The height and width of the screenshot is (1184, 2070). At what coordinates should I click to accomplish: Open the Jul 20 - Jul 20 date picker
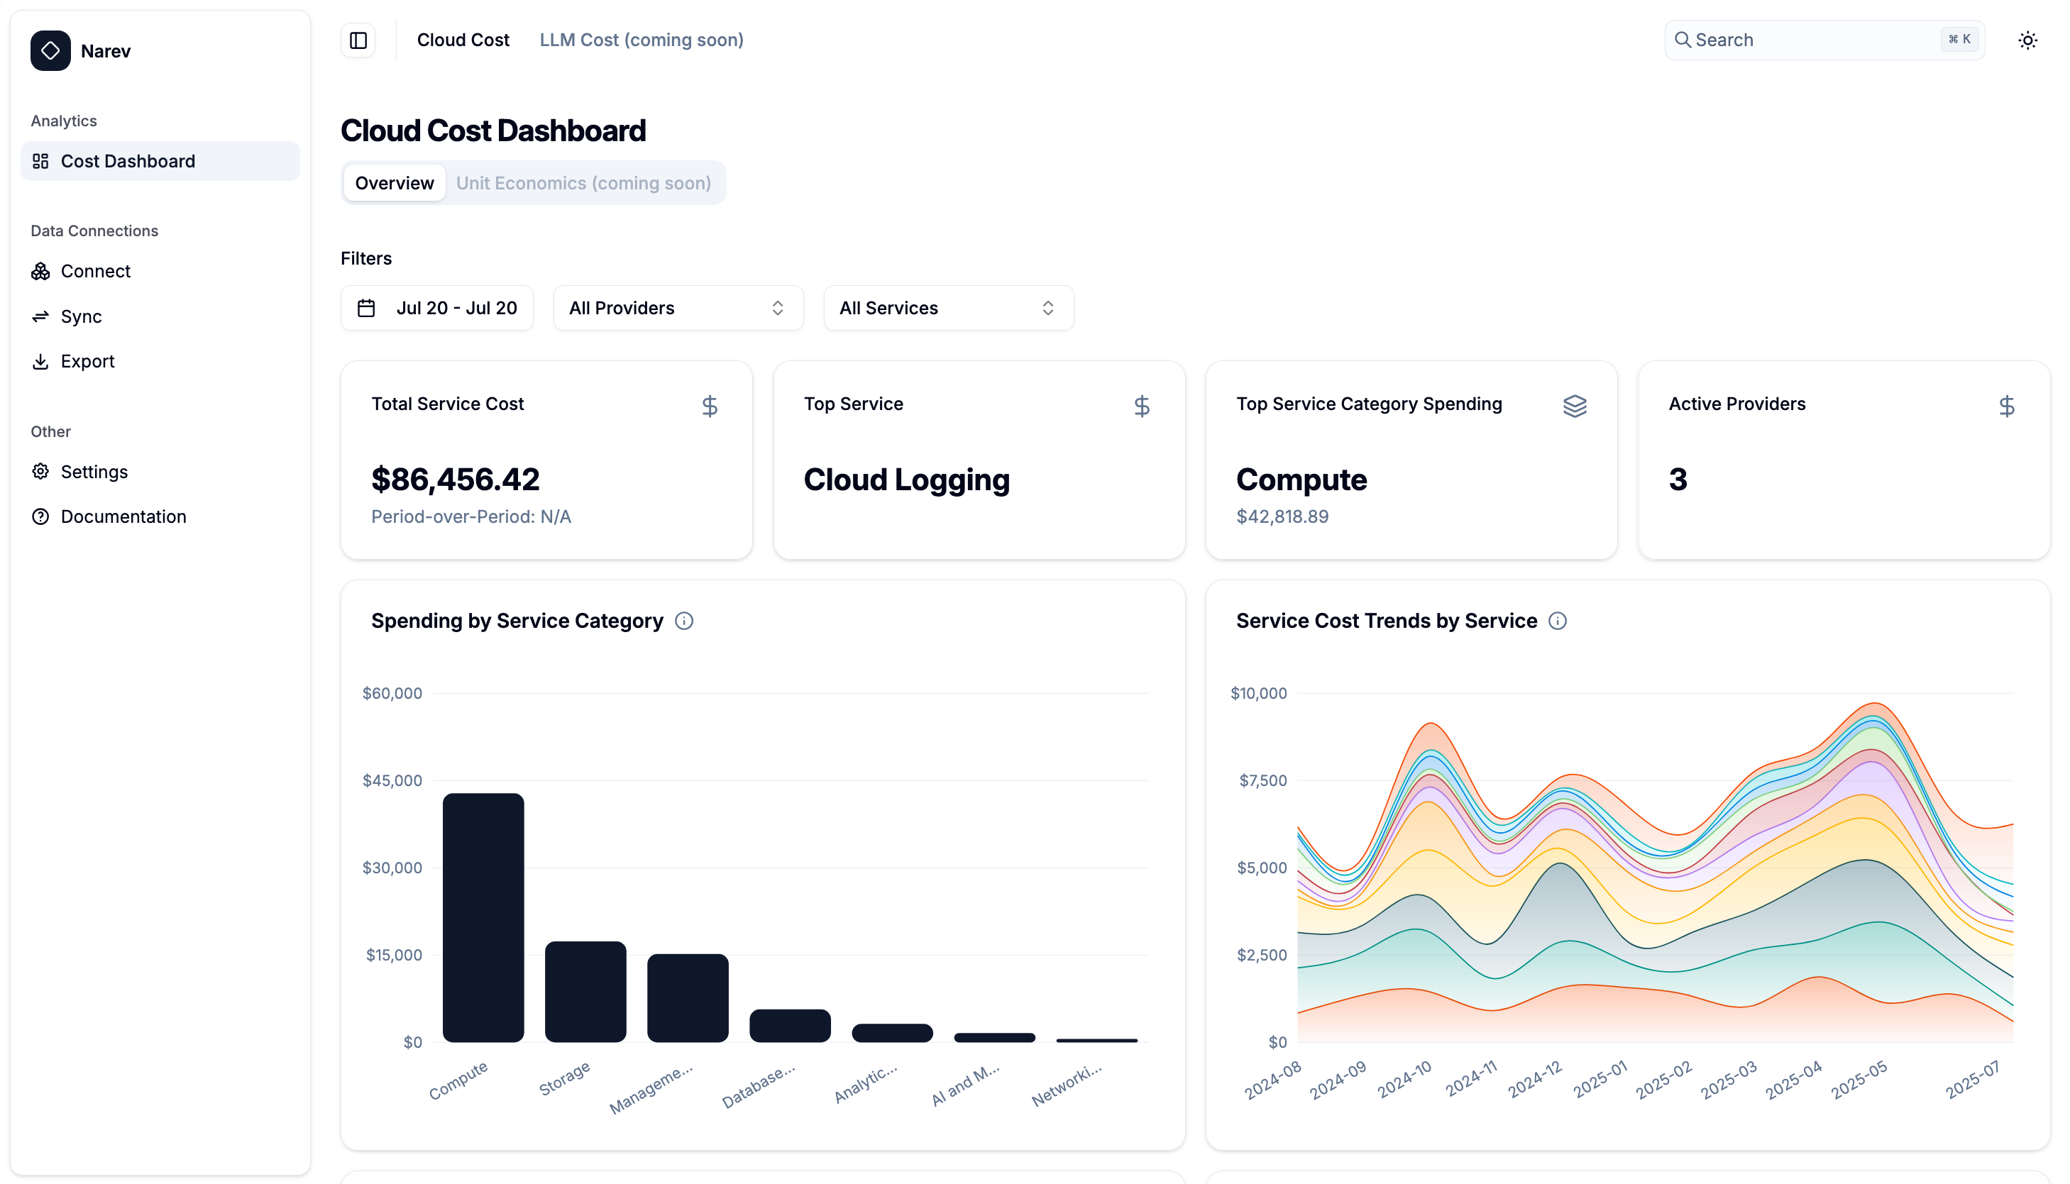[x=436, y=308]
